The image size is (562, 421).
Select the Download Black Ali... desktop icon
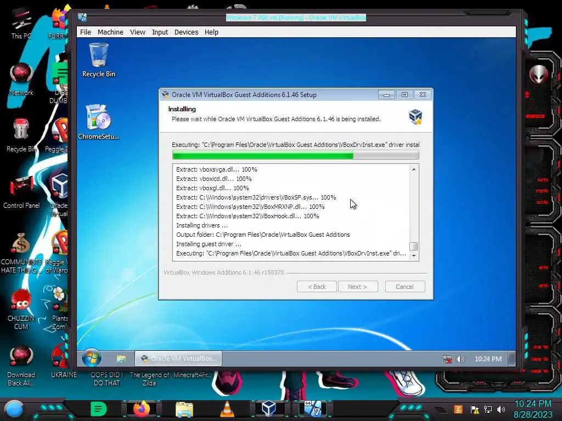pyautogui.click(x=21, y=366)
